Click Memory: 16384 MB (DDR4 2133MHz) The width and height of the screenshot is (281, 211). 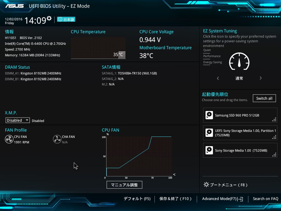32,55
